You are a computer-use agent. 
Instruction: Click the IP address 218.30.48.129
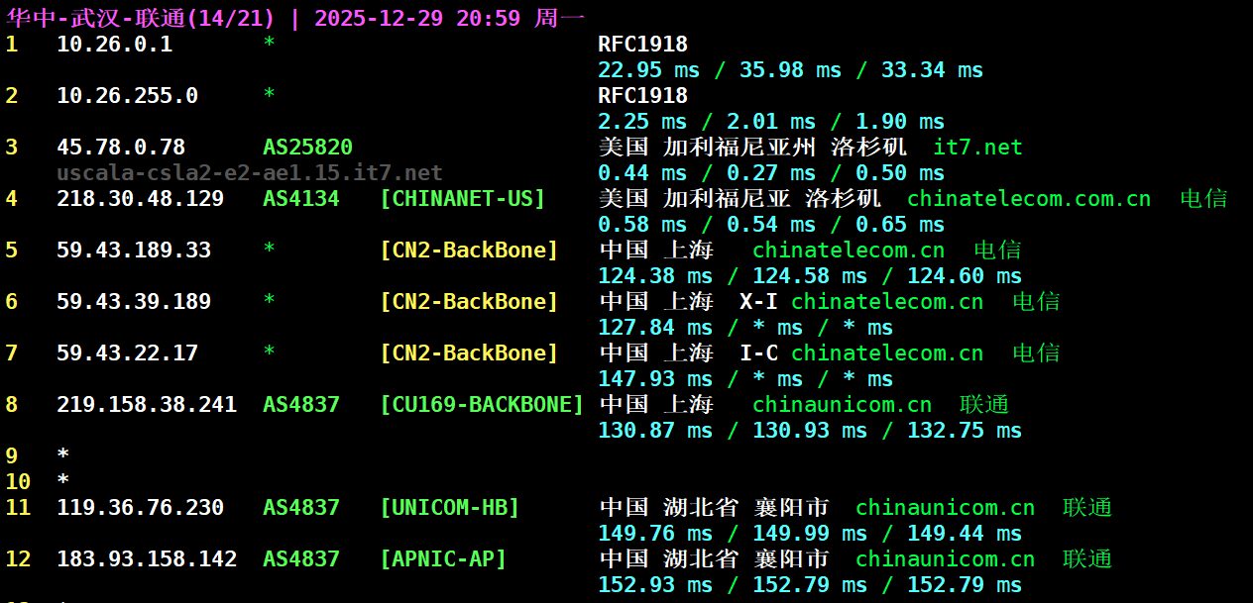(140, 199)
